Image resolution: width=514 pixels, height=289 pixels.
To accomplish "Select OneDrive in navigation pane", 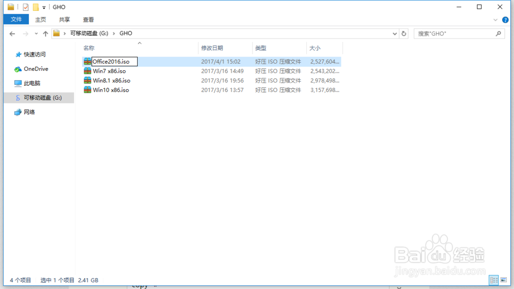I will pos(36,69).
